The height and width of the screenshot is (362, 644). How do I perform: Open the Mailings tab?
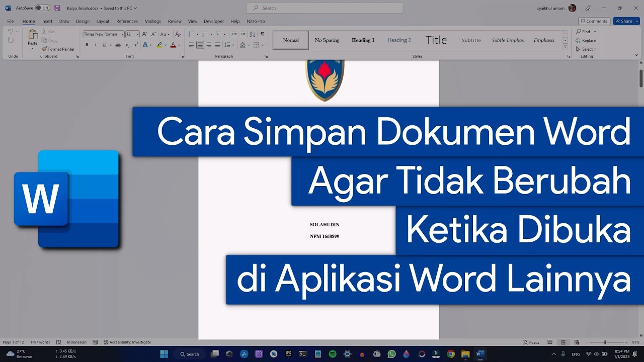[152, 21]
